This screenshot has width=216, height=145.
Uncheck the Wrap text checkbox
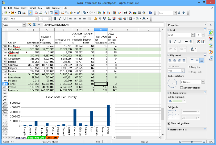click(189, 67)
